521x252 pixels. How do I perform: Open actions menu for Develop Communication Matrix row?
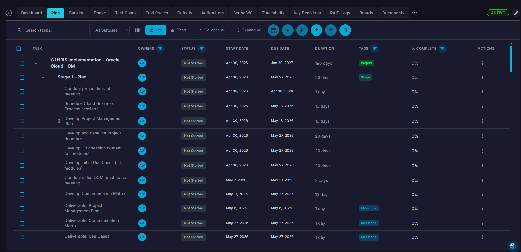click(x=483, y=194)
